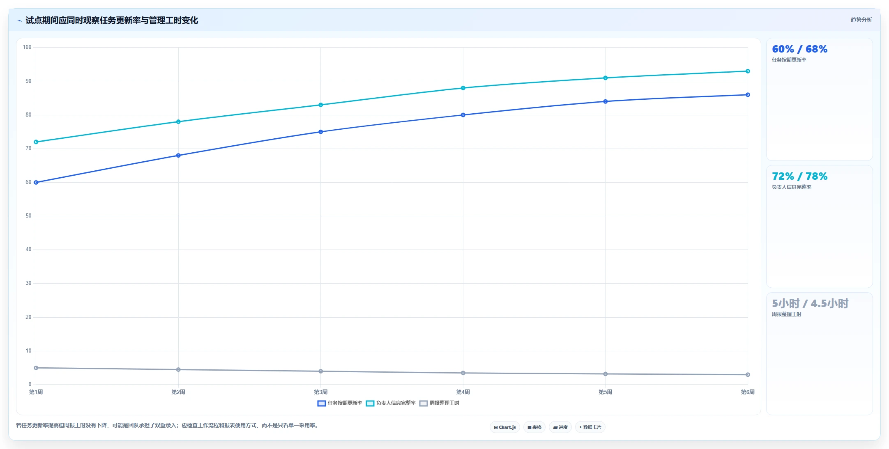Image resolution: width=889 pixels, height=449 pixels.
Task: Click the blue 第2周 data point at 68
Action: point(178,156)
